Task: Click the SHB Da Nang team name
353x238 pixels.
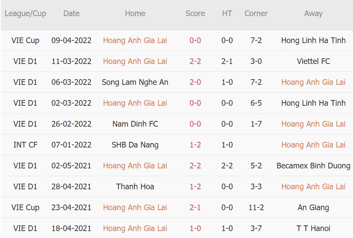Action: [x=135, y=145]
